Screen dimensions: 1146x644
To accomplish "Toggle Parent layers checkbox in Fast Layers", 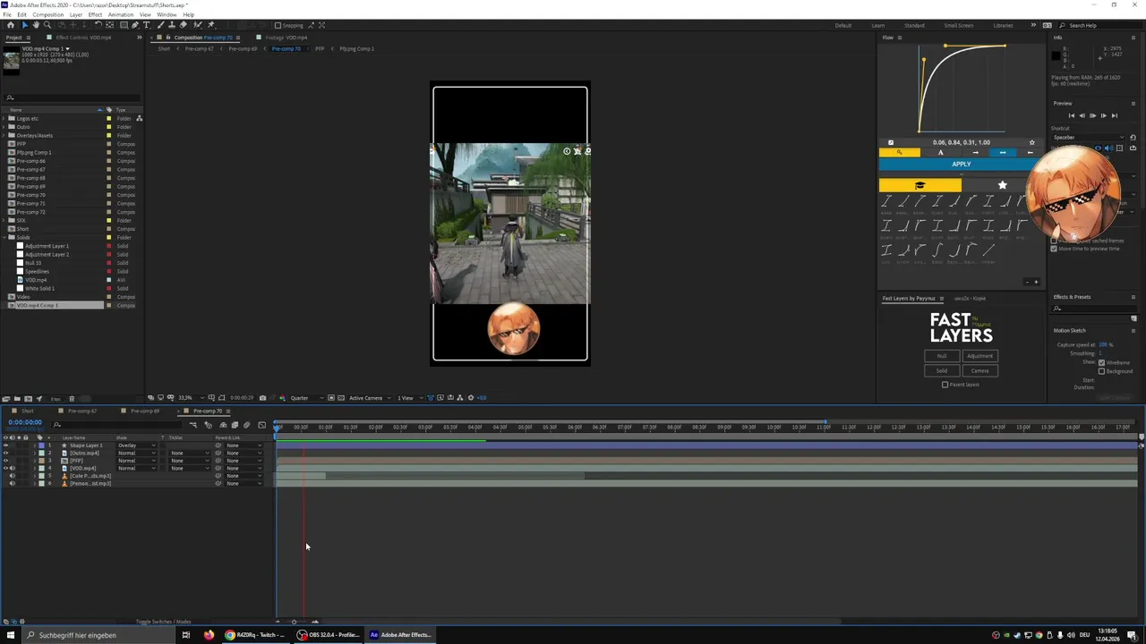I will coord(945,385).
